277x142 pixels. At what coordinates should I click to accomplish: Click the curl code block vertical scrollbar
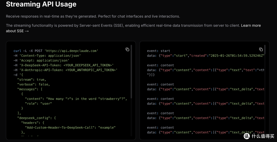click(131, 72)
